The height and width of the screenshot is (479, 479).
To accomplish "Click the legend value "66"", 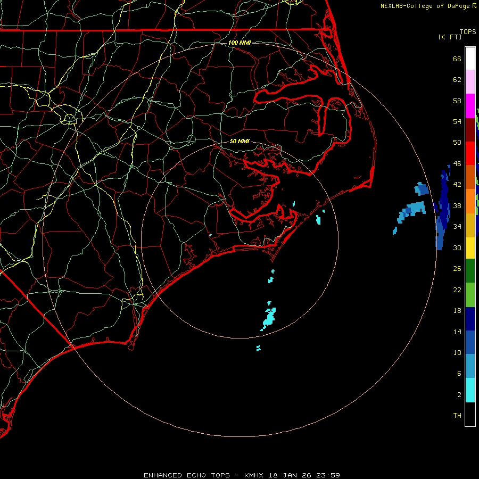I will (457, 59).
